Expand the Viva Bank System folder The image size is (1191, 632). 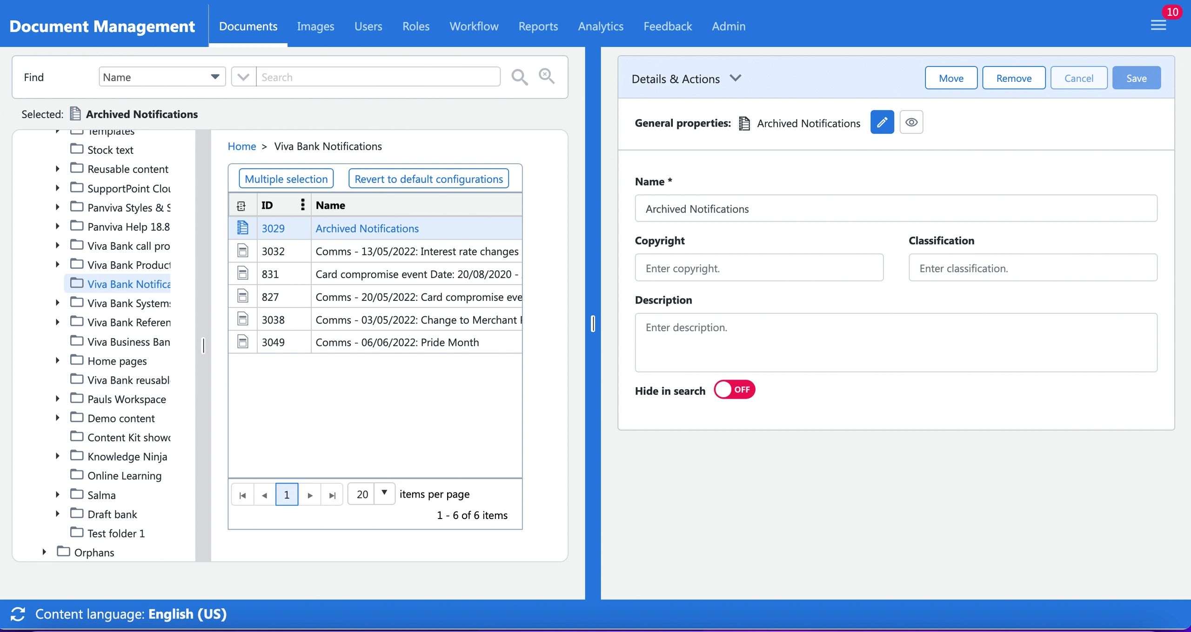[x=58, y=303]
